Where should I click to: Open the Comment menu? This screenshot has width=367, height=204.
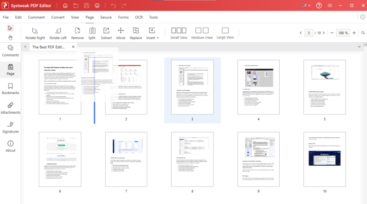click(x=36, y=17)
